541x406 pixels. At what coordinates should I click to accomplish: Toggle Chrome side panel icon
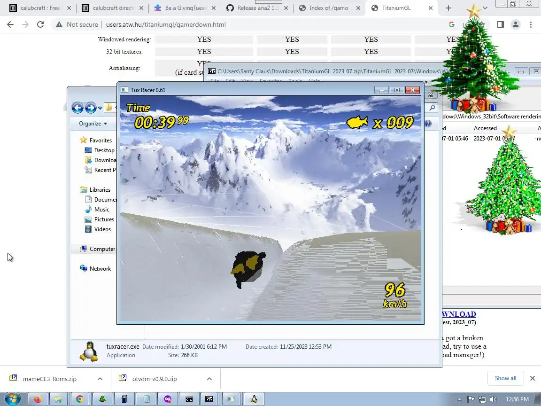501,24
